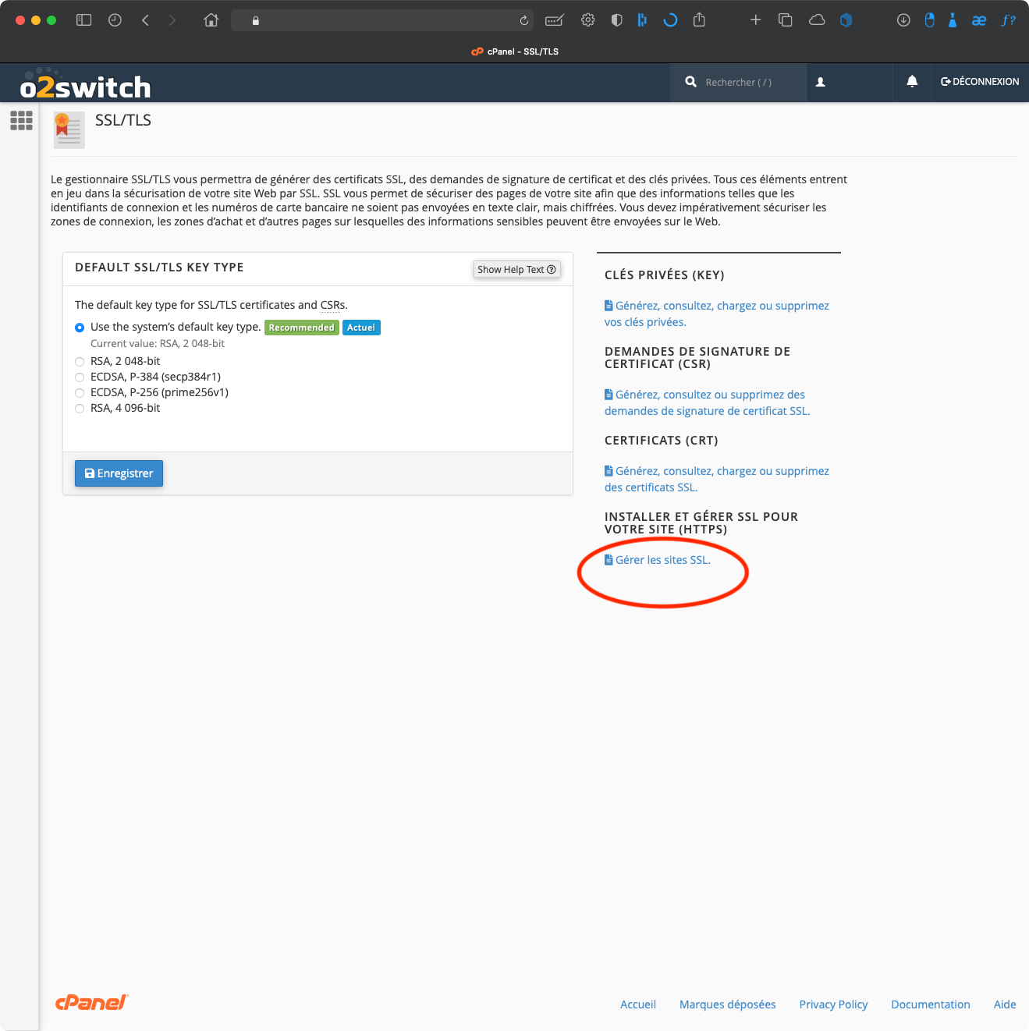The image size is (1029, 1031).
Task: Reload the page in the address bar
Action: [x=524, y=20]
